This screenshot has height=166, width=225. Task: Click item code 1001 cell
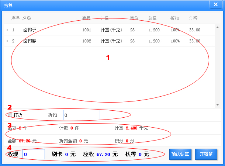point(87,30)
